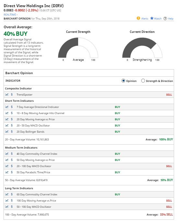Viewport: 177px width, 223px height.
Task: Click the Help question mark icon
Action: pos(165,19)
